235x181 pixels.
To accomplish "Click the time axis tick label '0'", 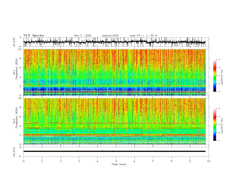I will [23, 161].
